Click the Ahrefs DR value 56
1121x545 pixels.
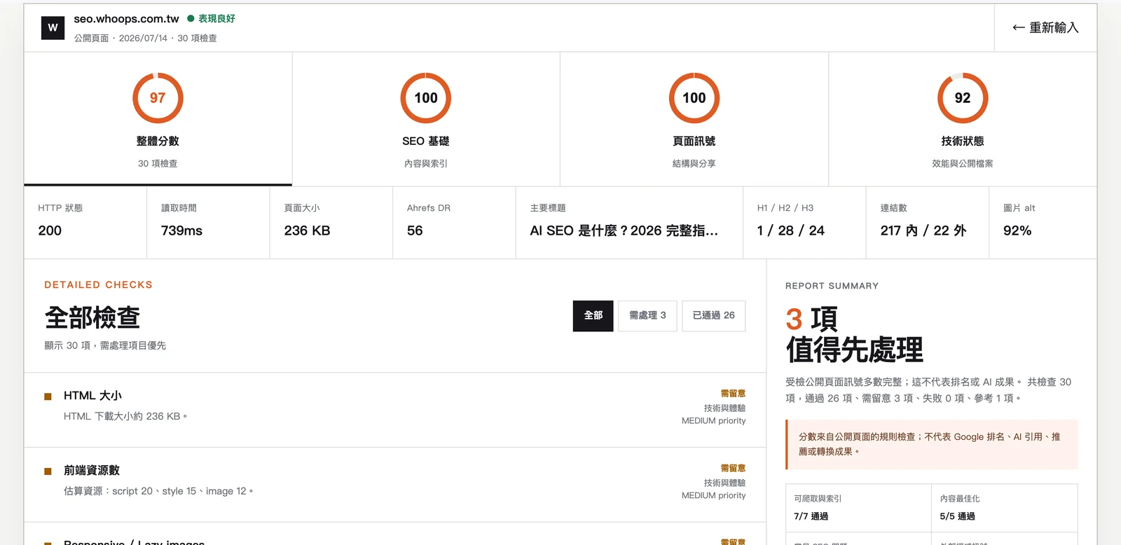[415, 230]
